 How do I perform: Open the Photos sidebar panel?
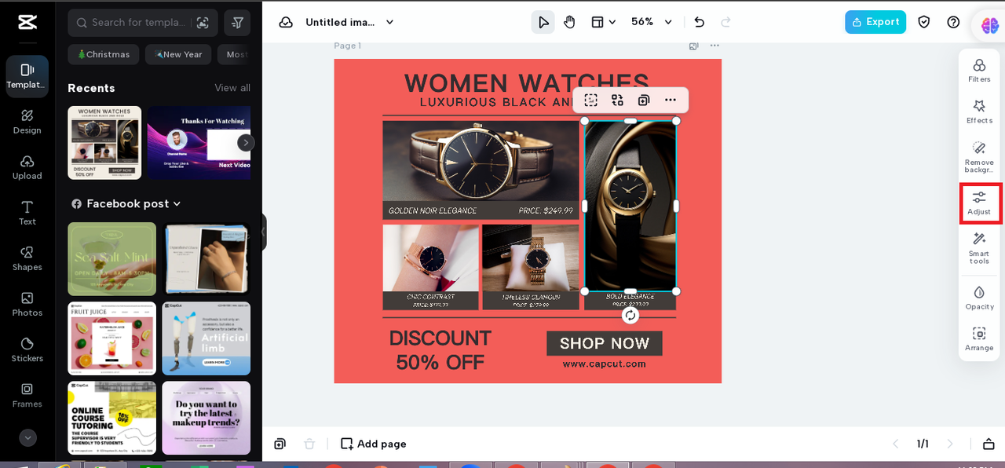pos(27,304)
